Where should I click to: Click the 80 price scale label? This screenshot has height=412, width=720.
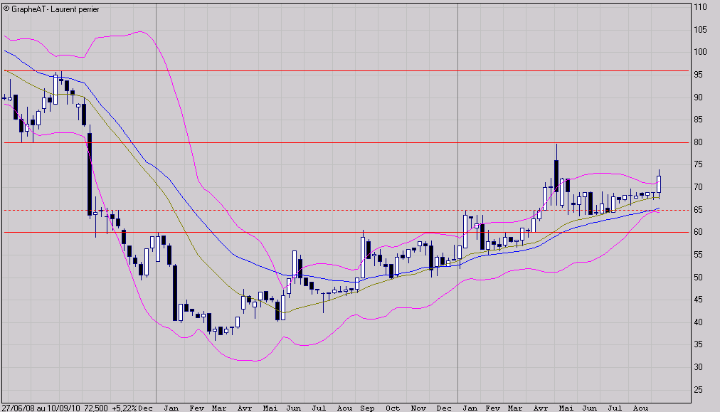(698, 142)
